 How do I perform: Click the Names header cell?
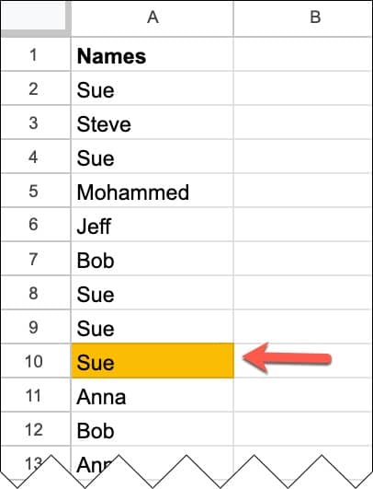point(153,54)
